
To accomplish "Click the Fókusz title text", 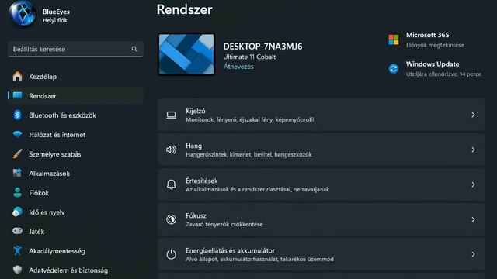I will 196,215.
